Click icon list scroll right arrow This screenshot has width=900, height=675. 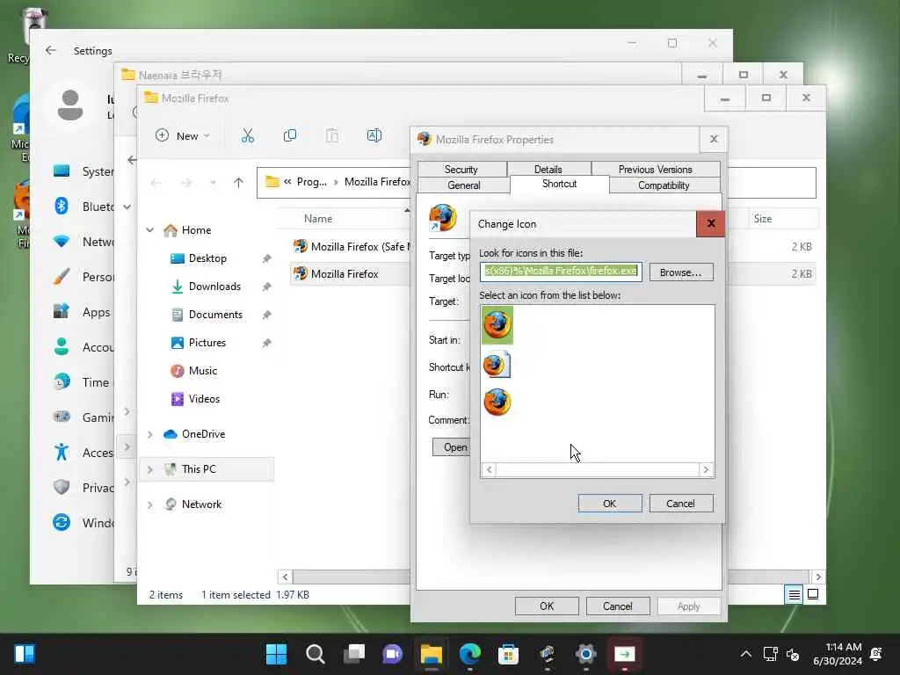(706, 469)
